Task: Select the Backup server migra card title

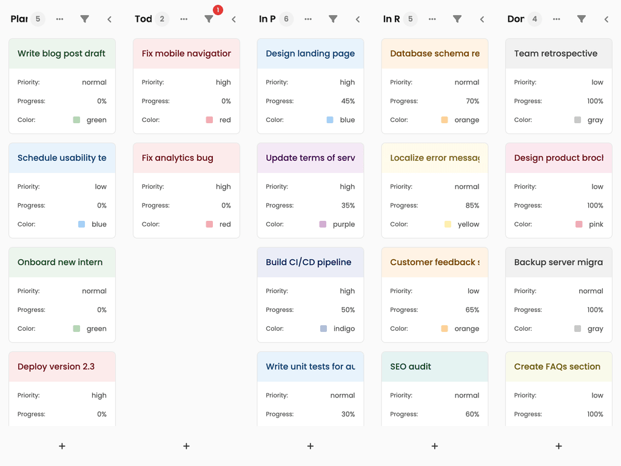Action: 559,262
